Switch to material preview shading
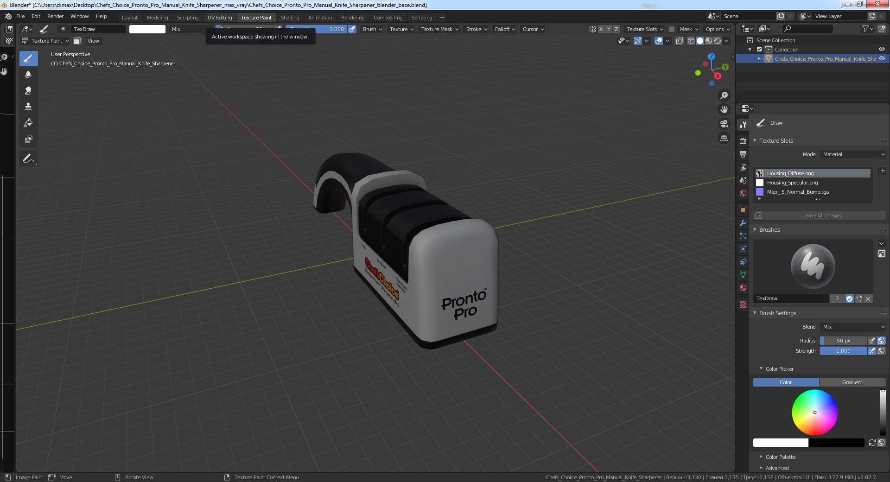Viewport: 890px width, 482px height. tap(709, 41)
